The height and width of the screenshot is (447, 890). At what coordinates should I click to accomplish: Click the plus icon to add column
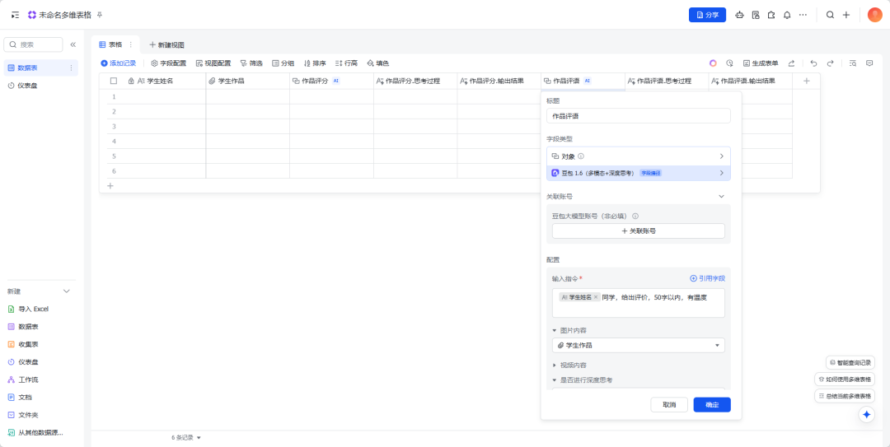coord(806,81)
